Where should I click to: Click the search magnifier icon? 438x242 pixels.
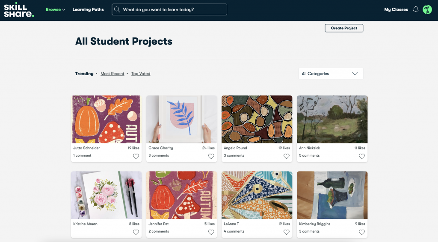(x=117, y=9)
